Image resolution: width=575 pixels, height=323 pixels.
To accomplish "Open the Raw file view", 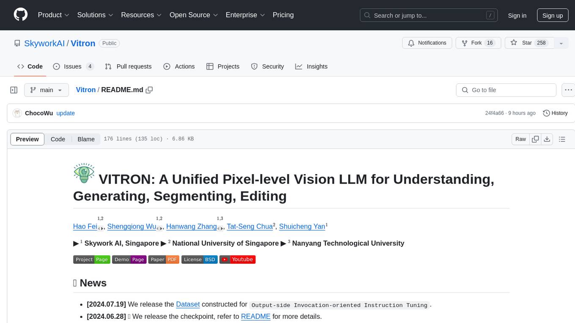I will coord(520,139).
